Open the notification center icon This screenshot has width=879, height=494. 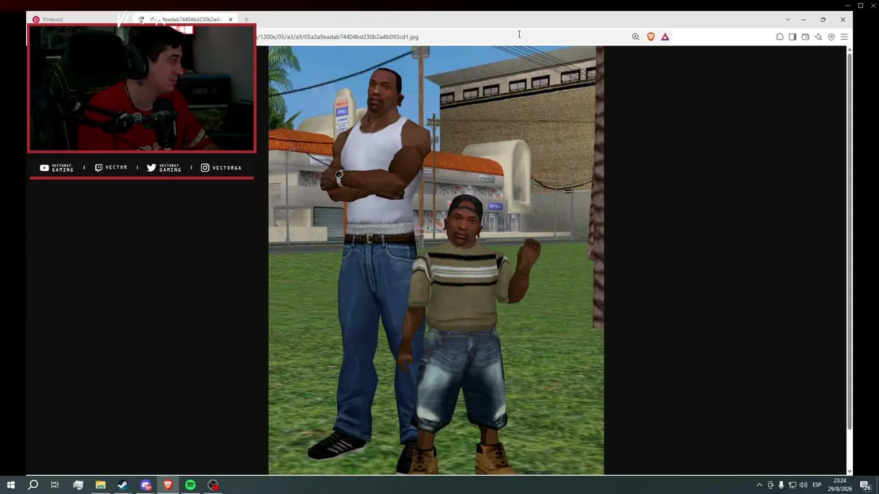865,485
